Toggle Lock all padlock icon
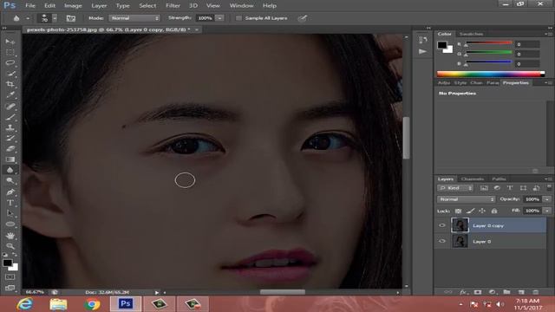Screen dimensions: 555x312 pyautogui.click(x=494, y=211)
